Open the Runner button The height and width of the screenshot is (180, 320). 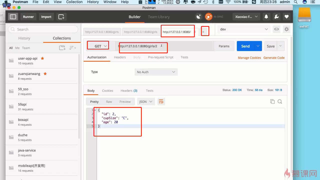point(28,17)
